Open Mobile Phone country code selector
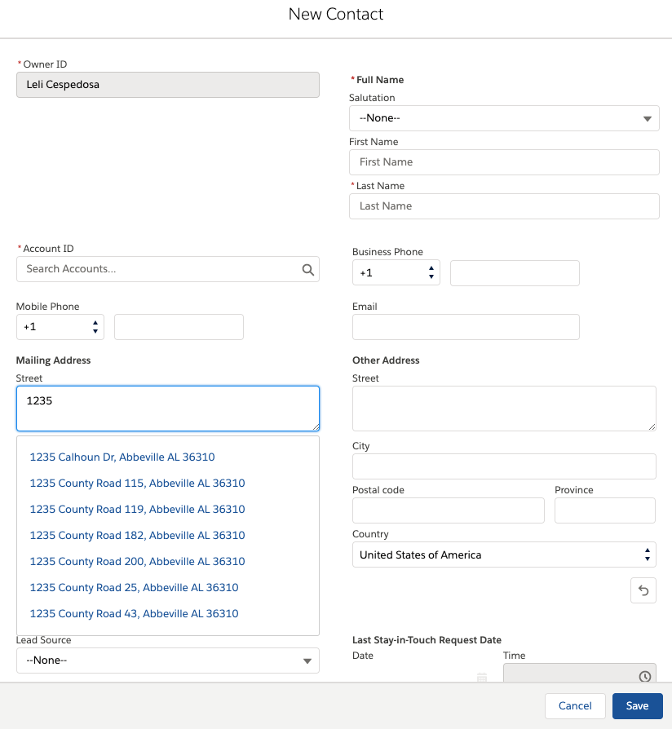Image resolution: width=672 pixels, height=729 pixels. (x=60, y=327)
